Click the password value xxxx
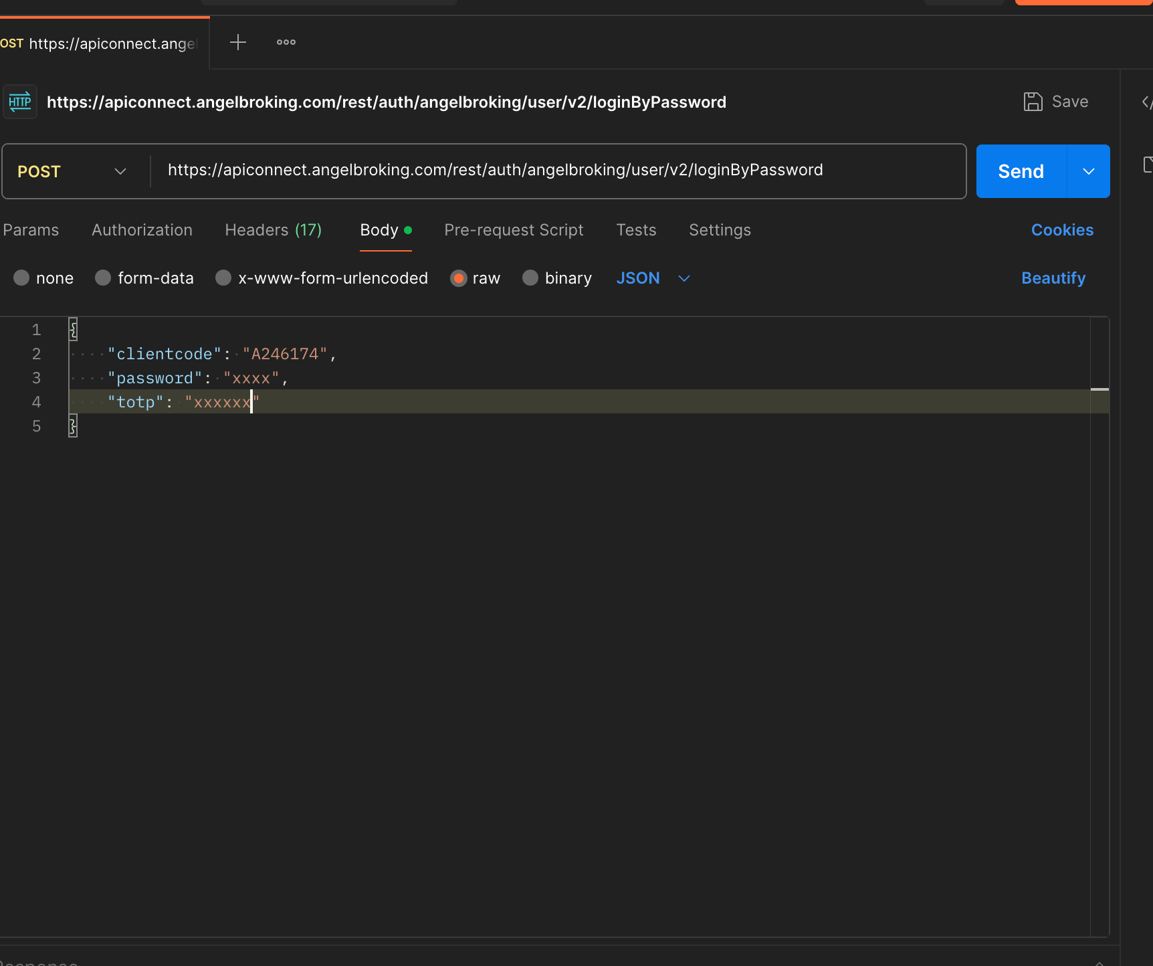The width and height of the screenshot is (1153, 966). pyautogui.click(x=251, y=378)
